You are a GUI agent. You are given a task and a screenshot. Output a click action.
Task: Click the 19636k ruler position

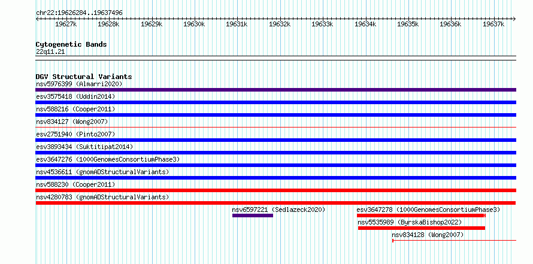point(451,24)
